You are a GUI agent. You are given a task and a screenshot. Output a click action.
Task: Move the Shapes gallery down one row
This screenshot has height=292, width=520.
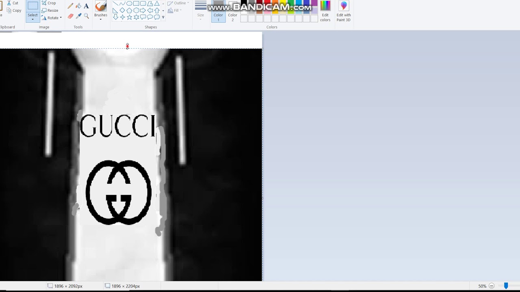[163, 11]
